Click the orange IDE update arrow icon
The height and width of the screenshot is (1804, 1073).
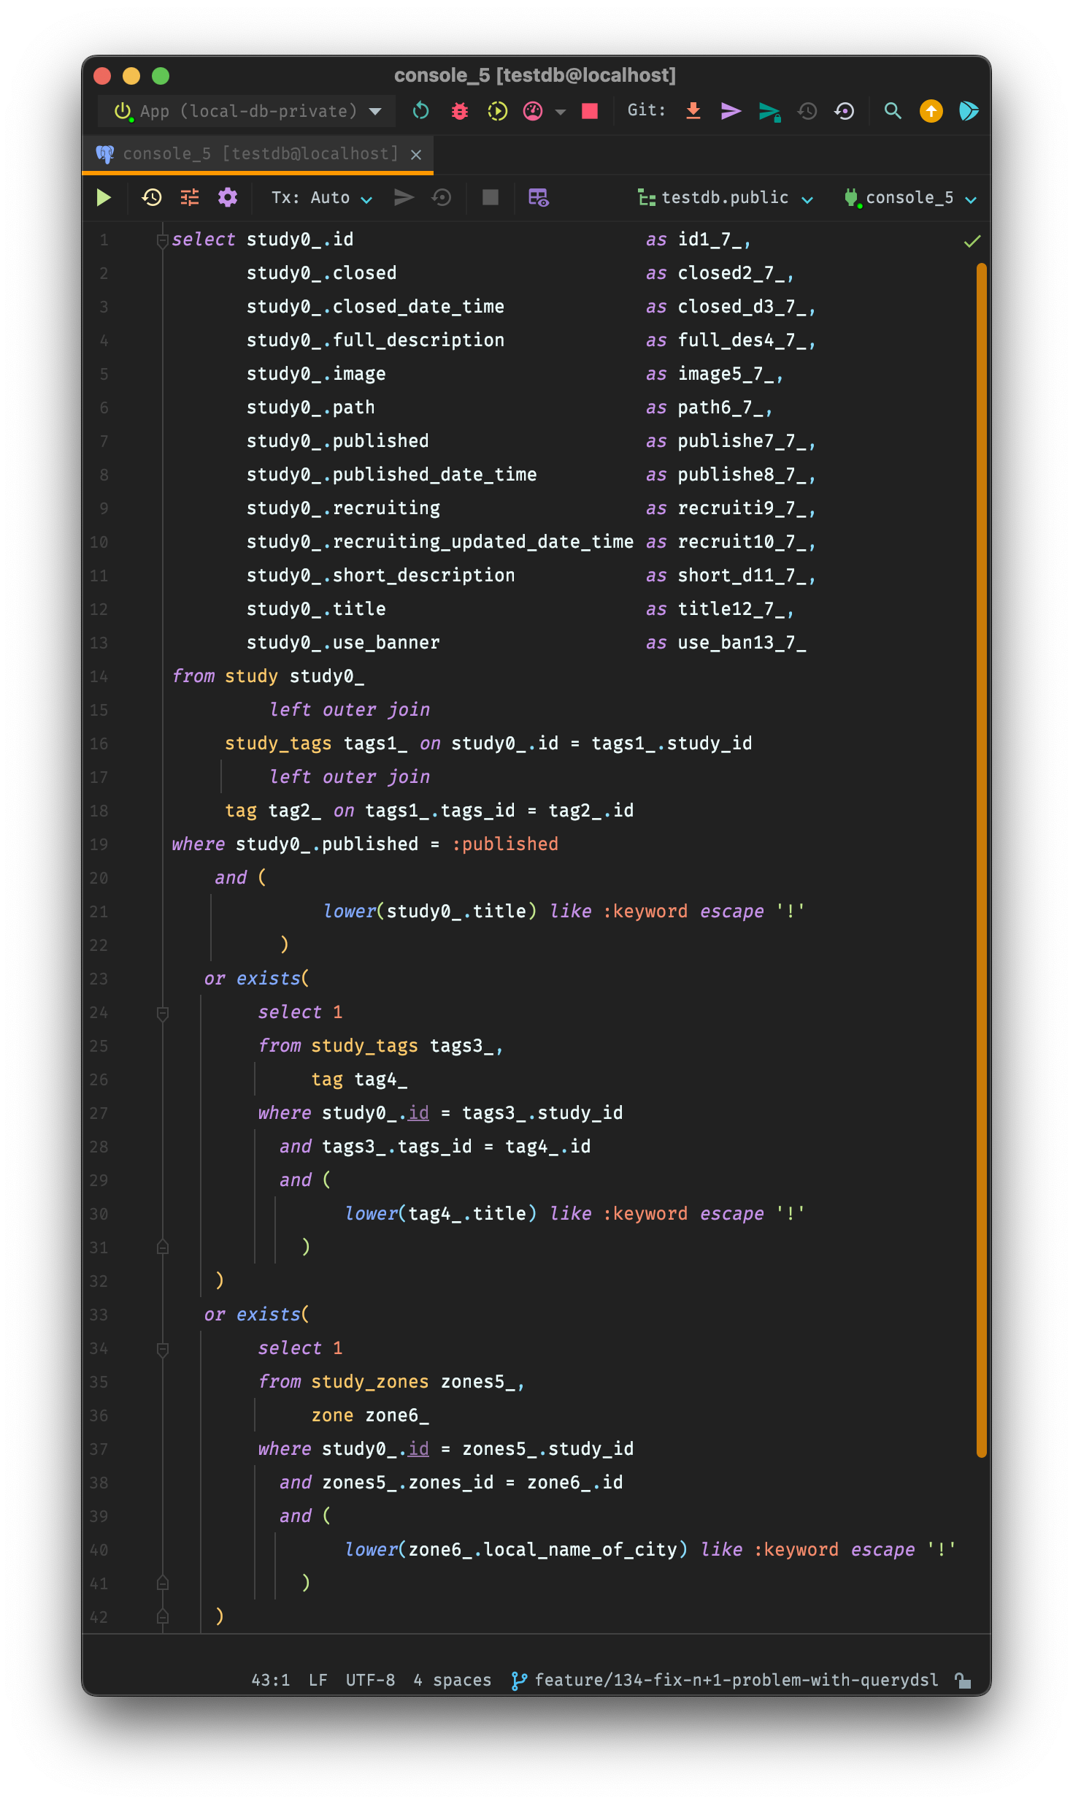point(931,111)
